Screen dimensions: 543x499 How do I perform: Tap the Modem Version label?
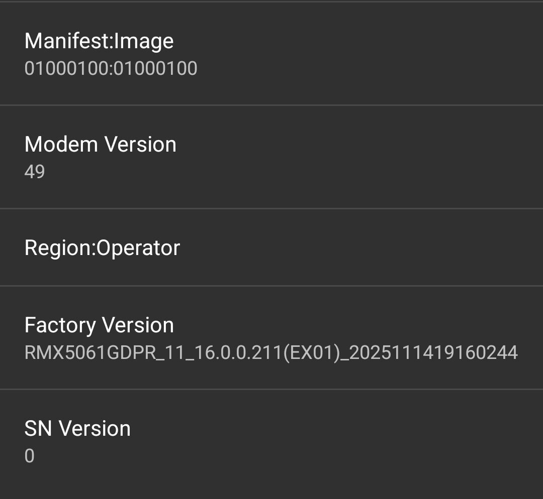pyautogui.click(x=101, y=145)
